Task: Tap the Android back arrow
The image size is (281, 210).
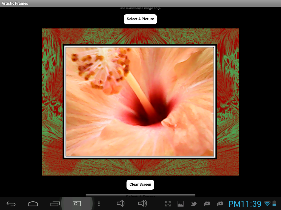Action: click(11, 204)
